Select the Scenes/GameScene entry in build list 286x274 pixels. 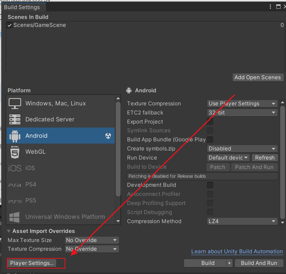146,25
